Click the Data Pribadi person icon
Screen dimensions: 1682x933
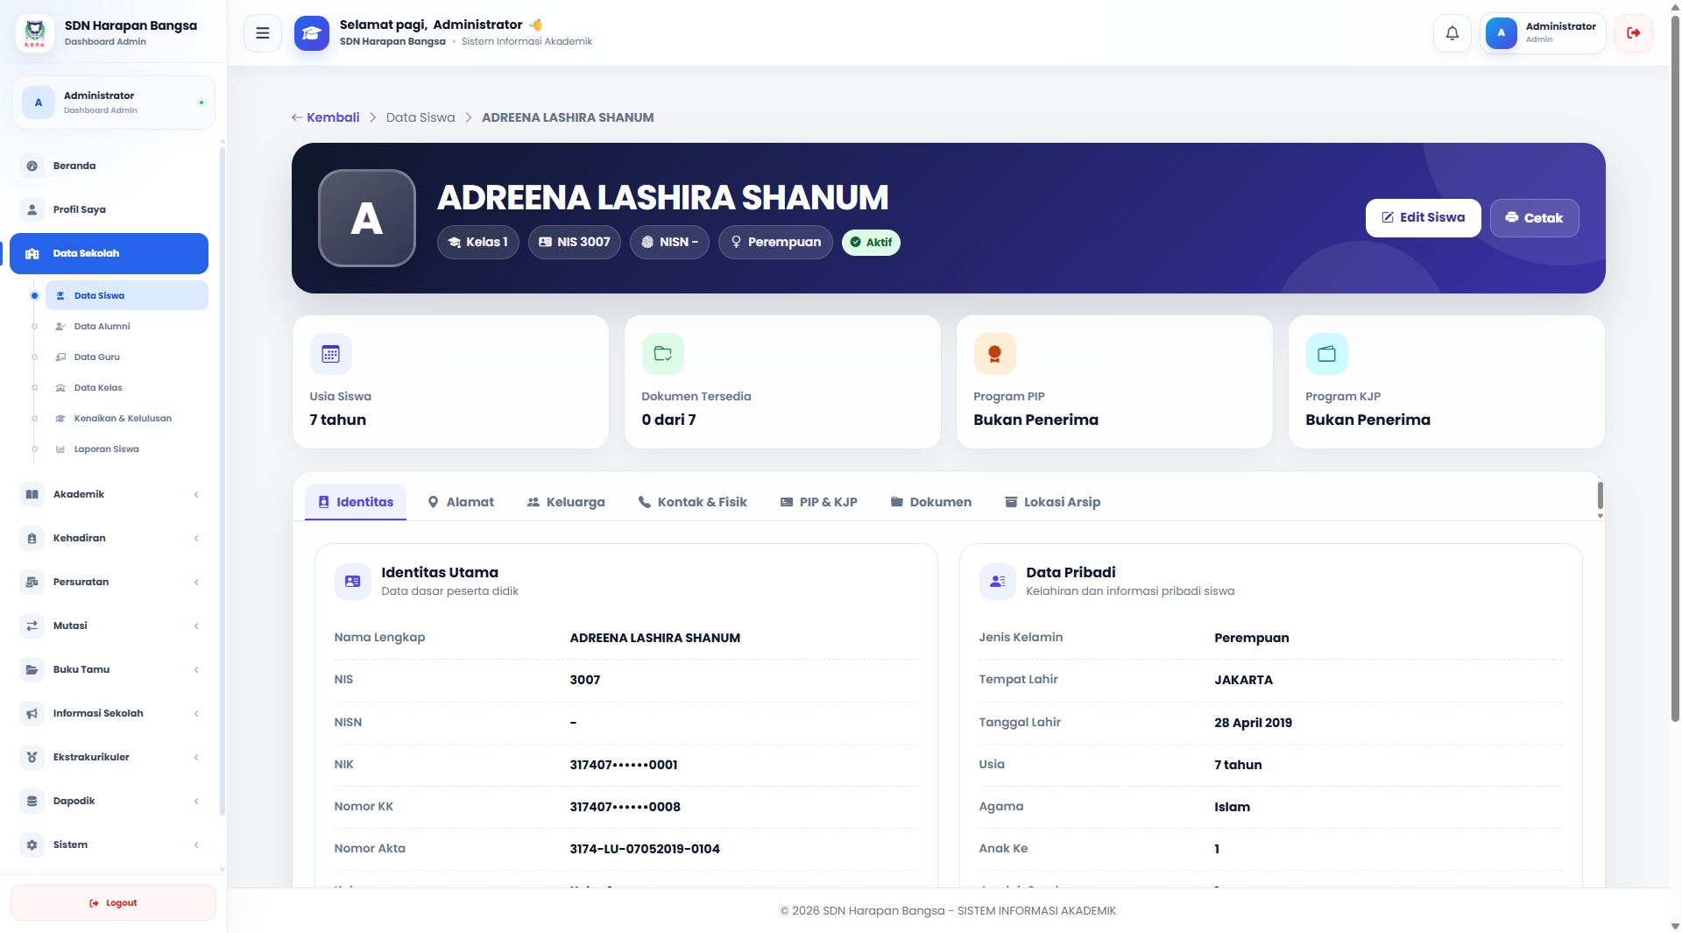point(997,581)
